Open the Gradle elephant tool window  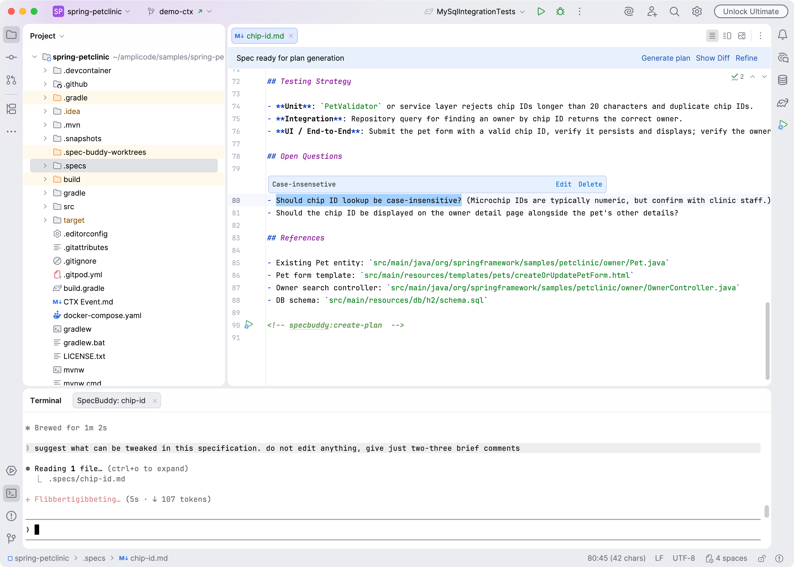tap(782, 103)
